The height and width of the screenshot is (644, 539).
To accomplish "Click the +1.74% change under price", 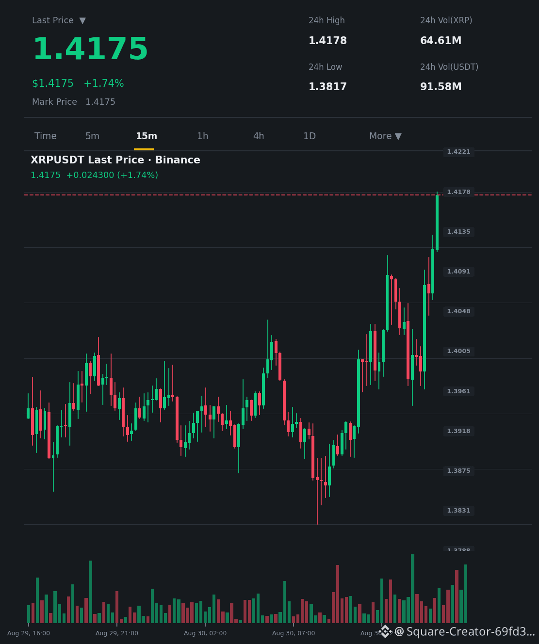I will click(104, 83).
